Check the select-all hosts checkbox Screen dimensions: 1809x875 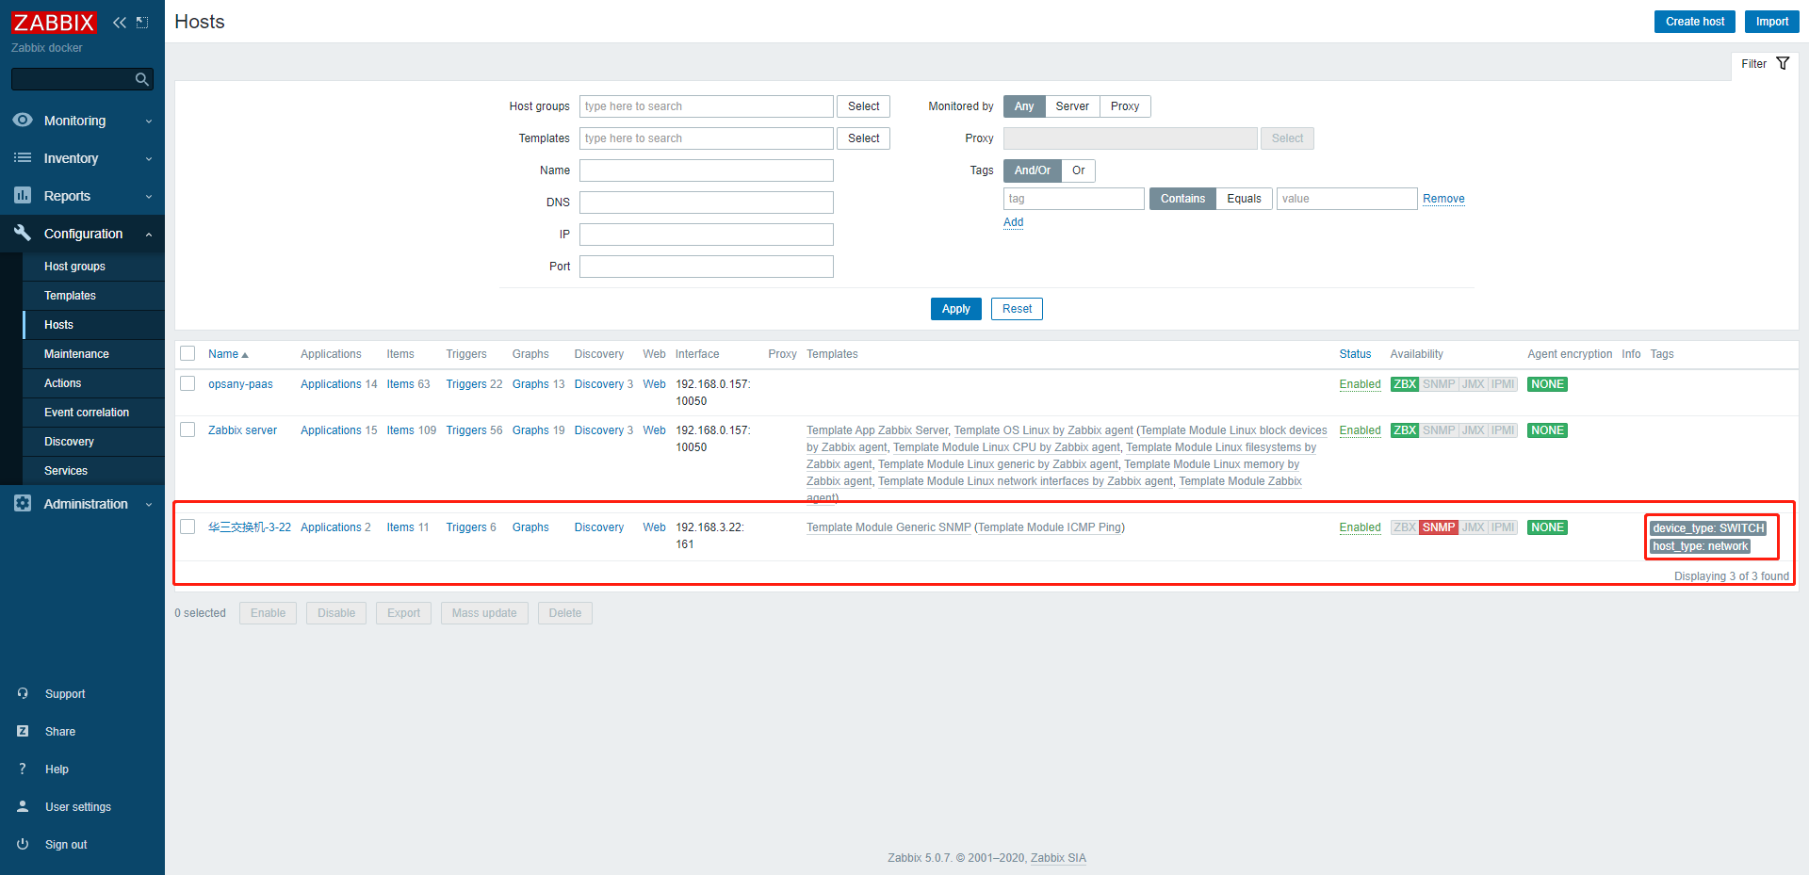pos(187,353)
